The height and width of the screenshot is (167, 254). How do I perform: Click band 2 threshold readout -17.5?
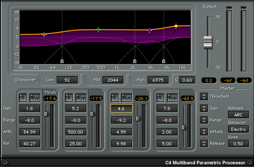[x=96, y=98]
